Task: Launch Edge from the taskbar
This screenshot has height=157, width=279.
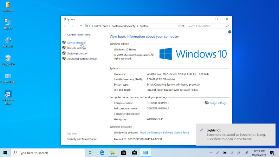Action: tap(102, 153)
